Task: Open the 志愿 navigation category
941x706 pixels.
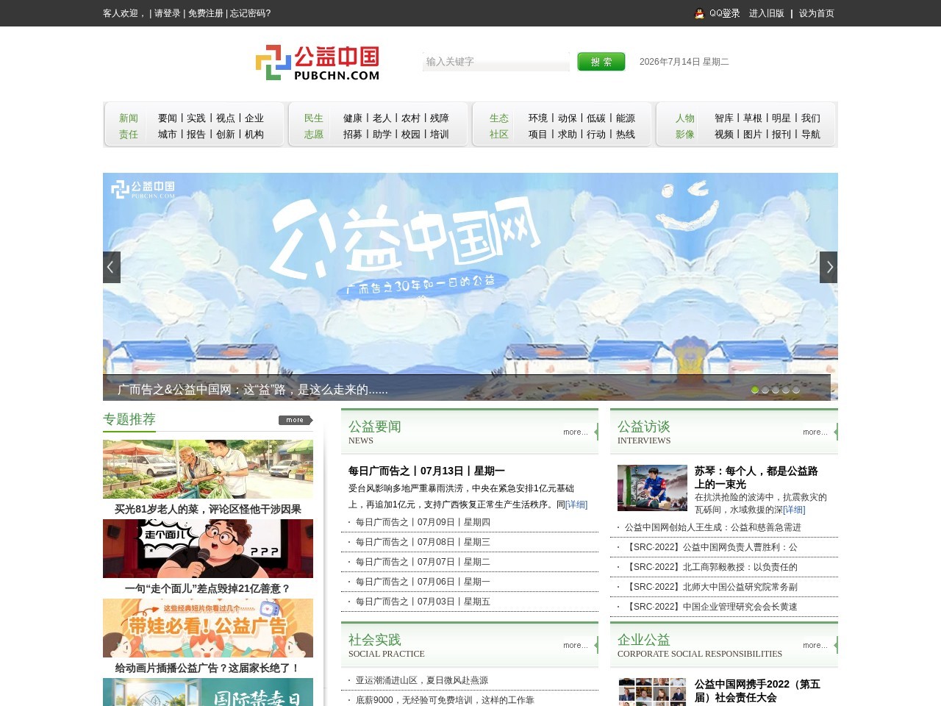Action: pyautogui.click(x=314, y=134)
